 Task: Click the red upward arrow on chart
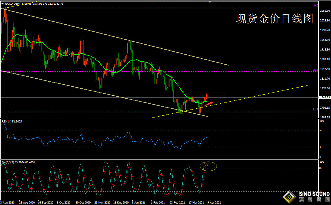pos(209,103)
